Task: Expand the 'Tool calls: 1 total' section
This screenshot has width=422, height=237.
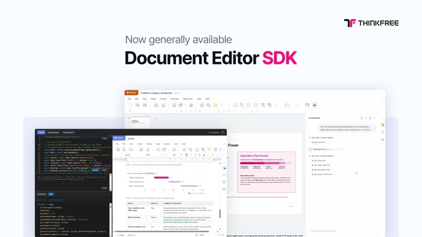Action: coord(321,137)
